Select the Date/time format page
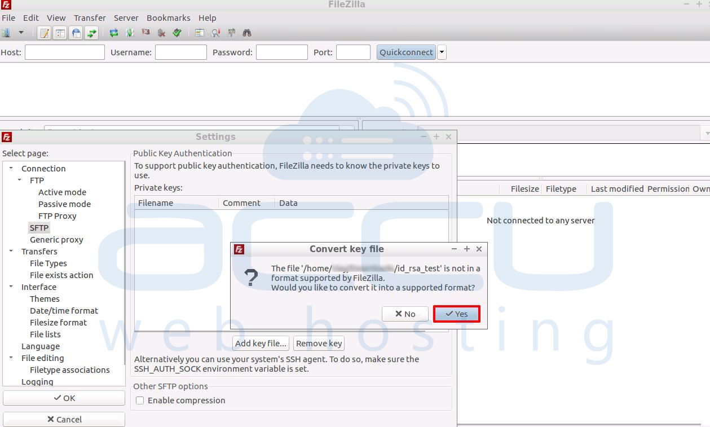The image size is (710, 427). pyautogui.click(x=64, y=311)
